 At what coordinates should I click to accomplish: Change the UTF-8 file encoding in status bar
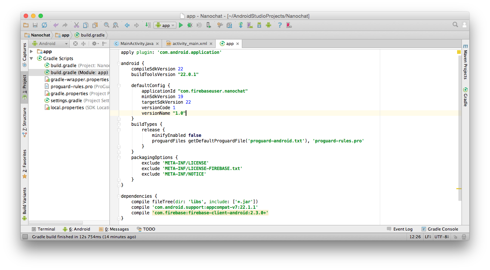[x=442, y=237]
